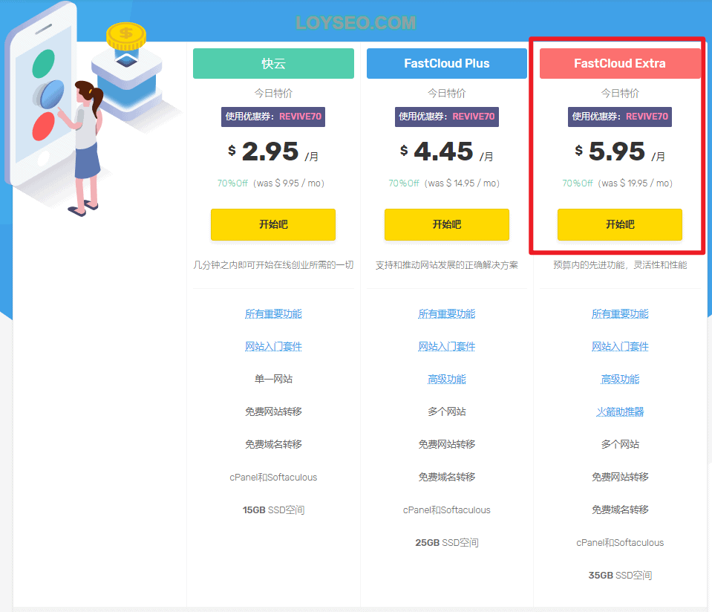Open 所有重要功能 link in FastCloud Plus column

pyautogui.click(x=447, y=314)
